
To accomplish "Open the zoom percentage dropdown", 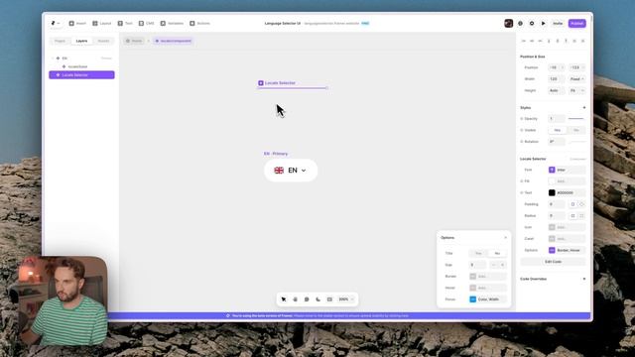I will [346, 299].
